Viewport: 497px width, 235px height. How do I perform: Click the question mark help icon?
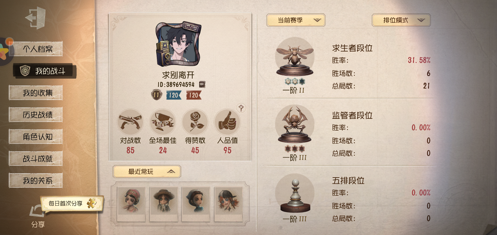241,108
